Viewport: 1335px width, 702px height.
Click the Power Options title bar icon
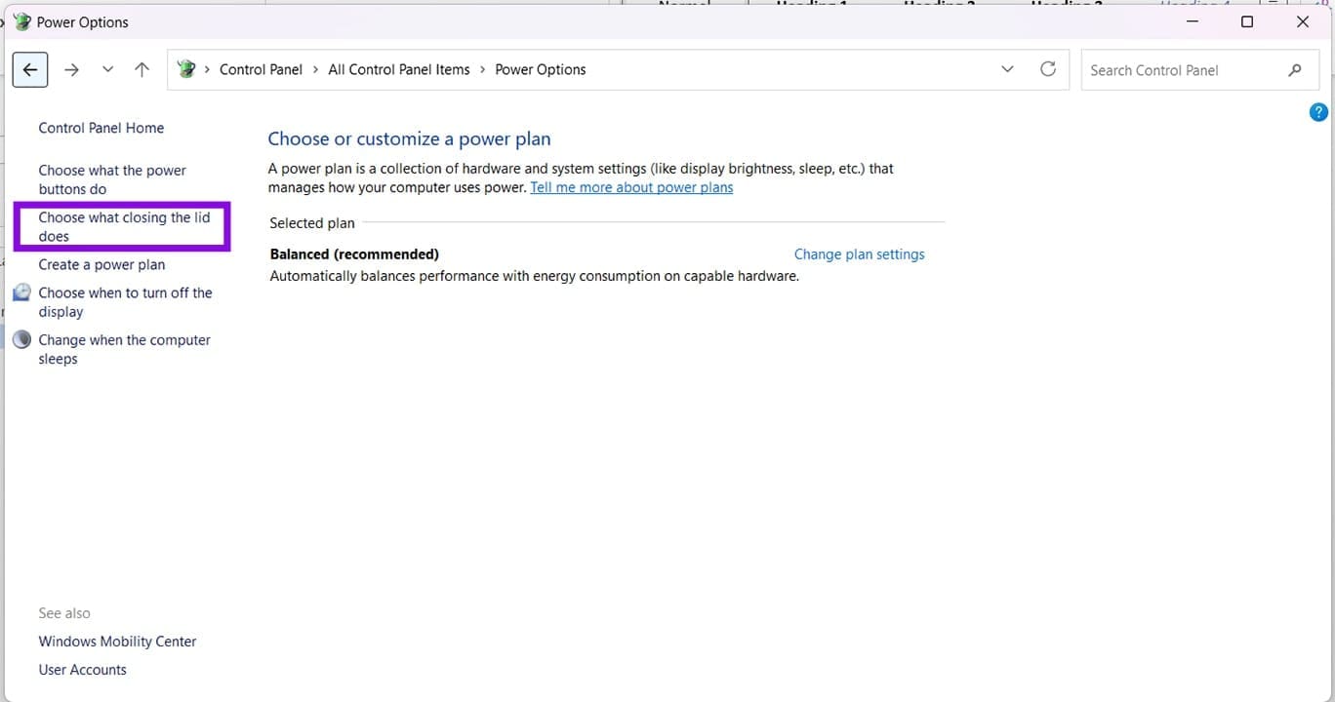click(21, 21)
